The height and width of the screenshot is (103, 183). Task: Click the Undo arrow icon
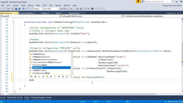(x=23, y=9)
